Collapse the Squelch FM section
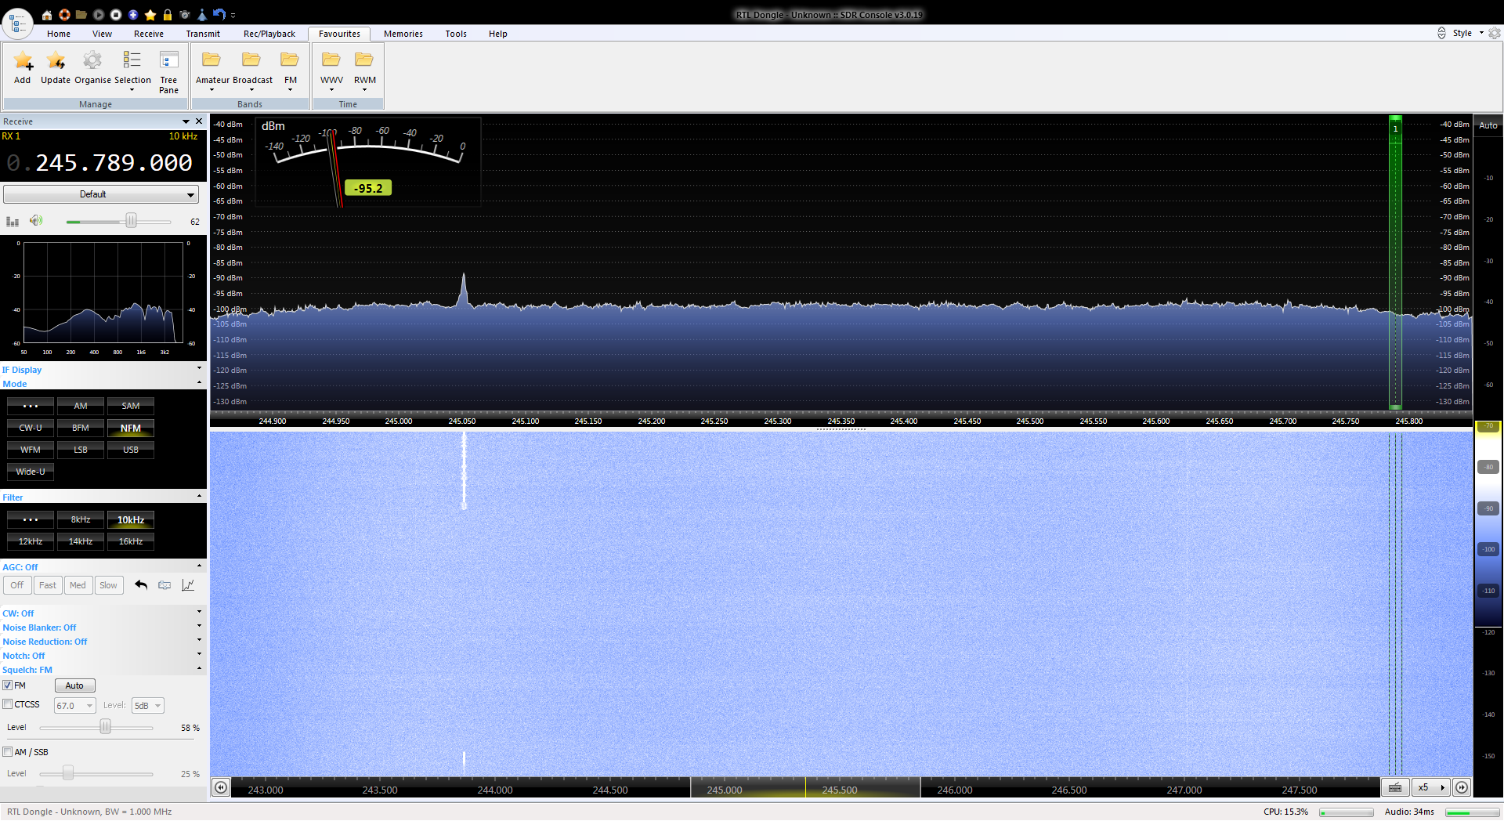1504x821 pixels. tap(103, 670)
